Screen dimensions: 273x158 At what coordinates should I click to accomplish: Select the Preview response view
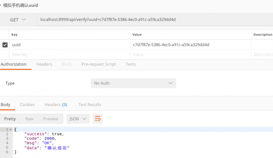click(x=50, y=119)
